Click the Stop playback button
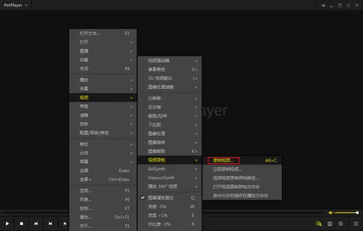This screenshot has width=363, height=231. click(x=22, y=224)
